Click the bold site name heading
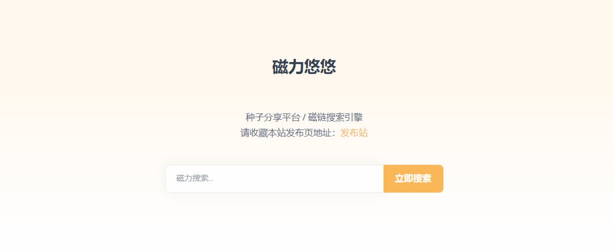Screen dimensions: 613x252 pyautogui.click(x=304, y=67)
